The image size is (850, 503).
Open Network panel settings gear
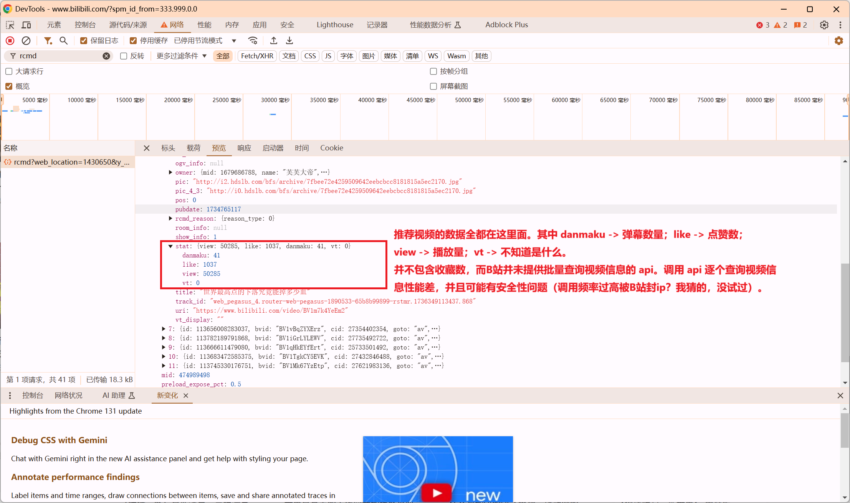(x=839, y=41)
